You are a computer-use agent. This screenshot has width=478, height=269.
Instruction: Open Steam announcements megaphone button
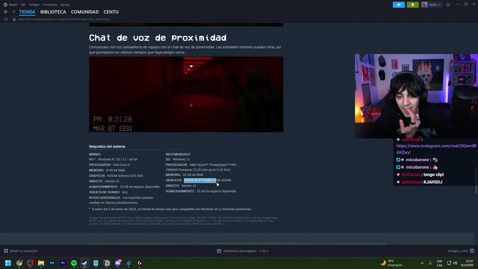click(398, 4)
